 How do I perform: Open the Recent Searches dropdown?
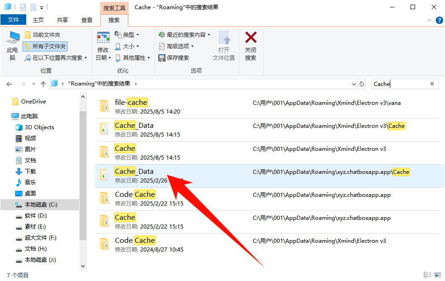[184, 35]
